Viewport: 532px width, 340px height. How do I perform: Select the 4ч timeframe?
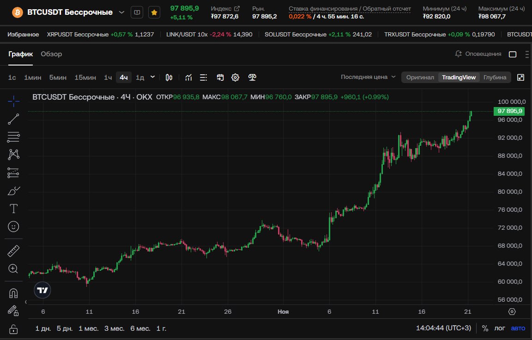click(123, 78)
